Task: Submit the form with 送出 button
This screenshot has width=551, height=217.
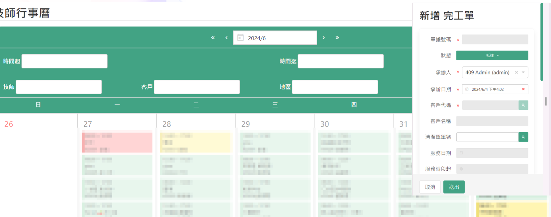Action: pos(454,187)
